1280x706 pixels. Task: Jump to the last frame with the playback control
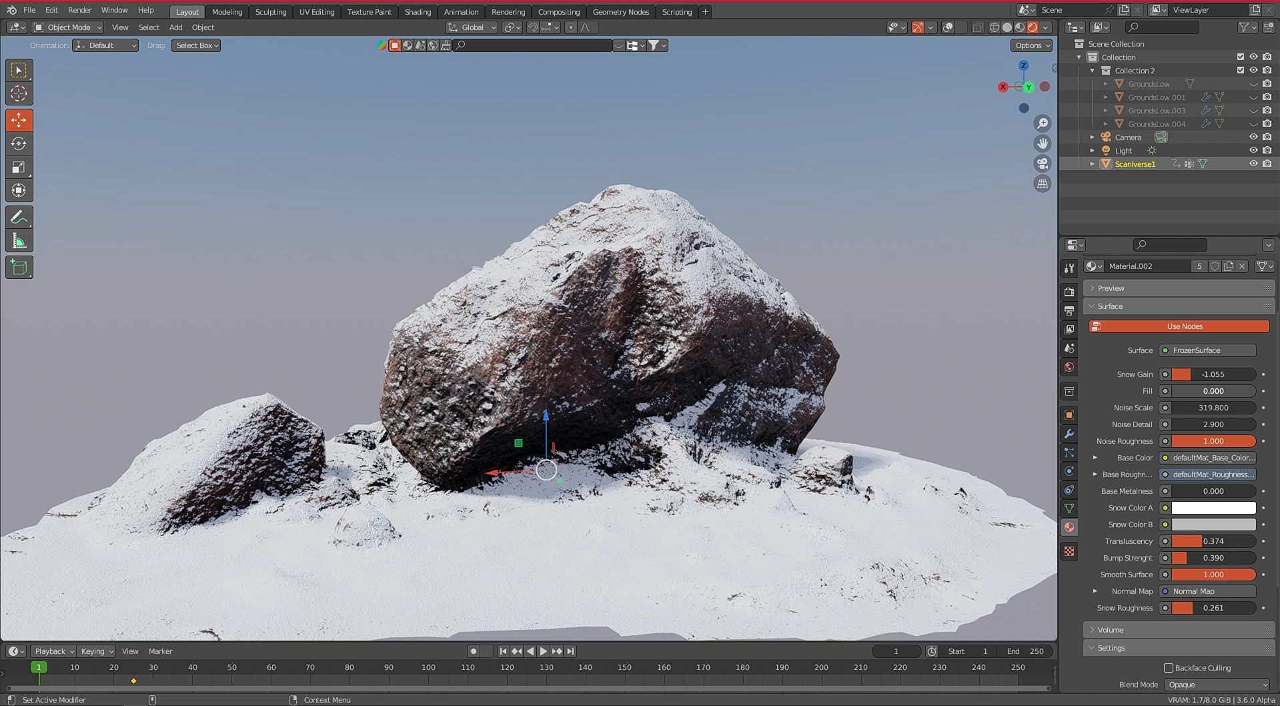(x=571, y=651)
